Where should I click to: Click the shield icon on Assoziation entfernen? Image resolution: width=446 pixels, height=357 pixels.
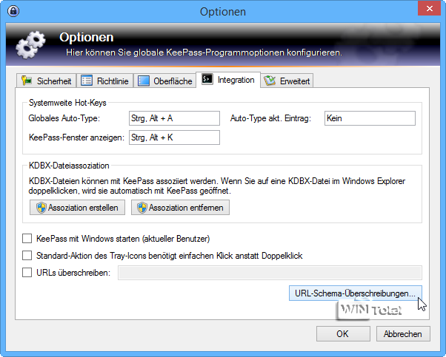(142, 208)
